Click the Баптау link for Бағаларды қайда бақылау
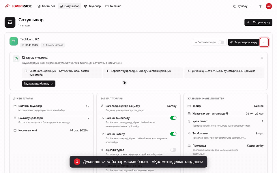This screenshot has height=173, width=277. click(x=172, y=106)
